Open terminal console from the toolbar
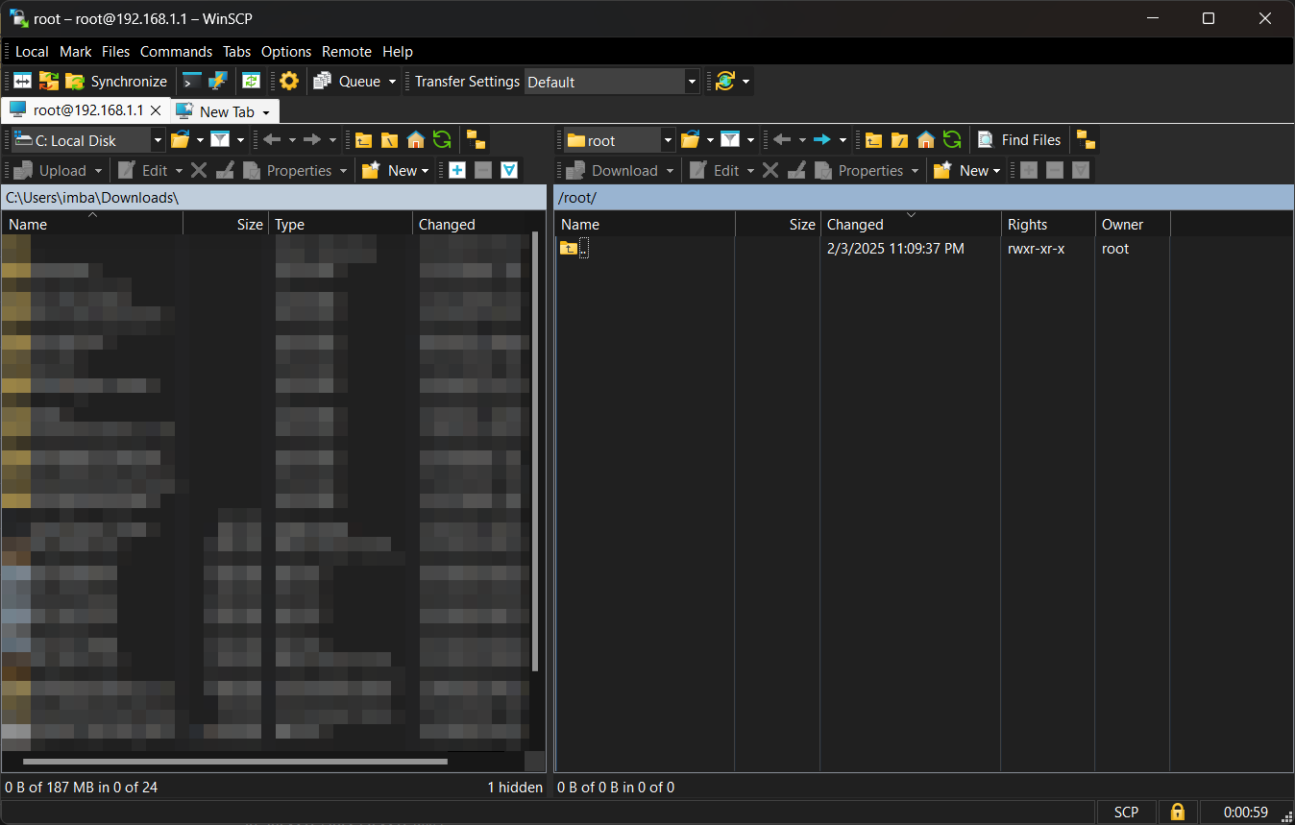Viewport: 1295px width, 825px height. point(192,82)
